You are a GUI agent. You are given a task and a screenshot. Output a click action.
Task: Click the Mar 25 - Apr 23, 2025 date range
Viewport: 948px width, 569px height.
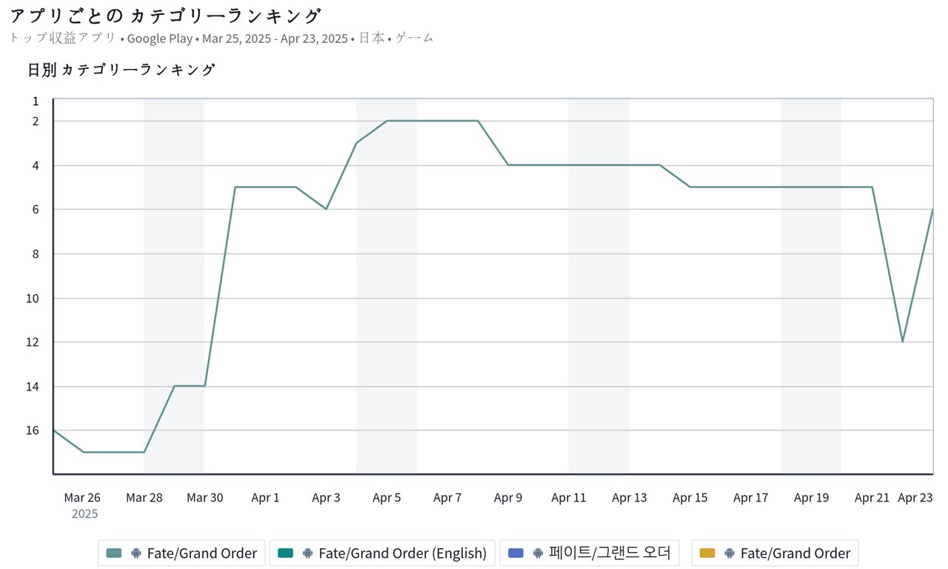point(275,39)
